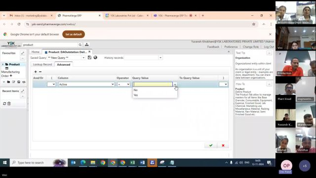Click the yellow Query Value input field
Image resolution: width=316 pixels, height=178 pixels.
tap(153, 85)
